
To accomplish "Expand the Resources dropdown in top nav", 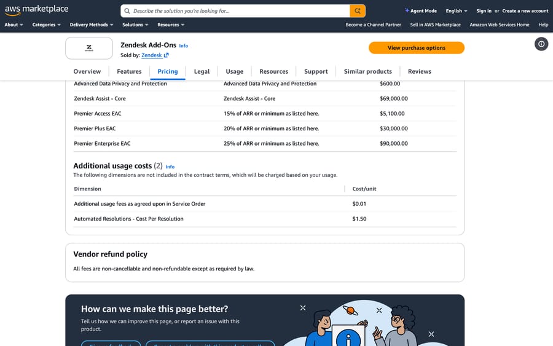I will [x=171, y=25].
